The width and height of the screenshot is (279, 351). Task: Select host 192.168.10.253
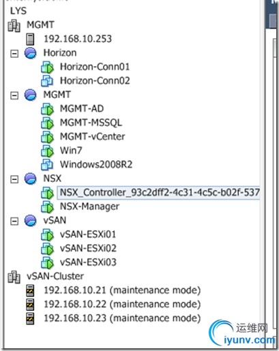point(78,39)
